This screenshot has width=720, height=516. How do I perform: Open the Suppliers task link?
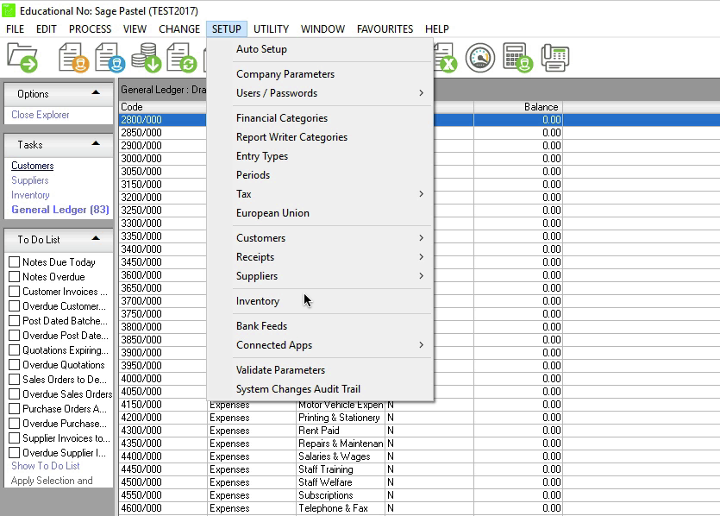[30, 180]
